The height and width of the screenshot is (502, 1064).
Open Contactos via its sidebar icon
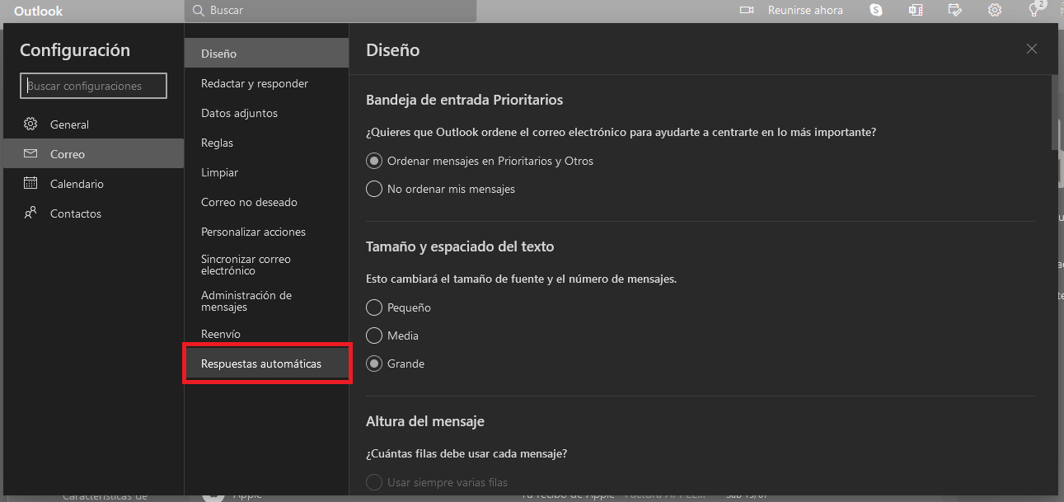(x=30, y=213)
